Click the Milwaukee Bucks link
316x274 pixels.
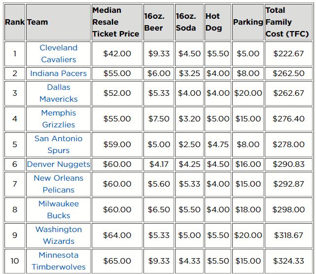click(x=59, y=210)
